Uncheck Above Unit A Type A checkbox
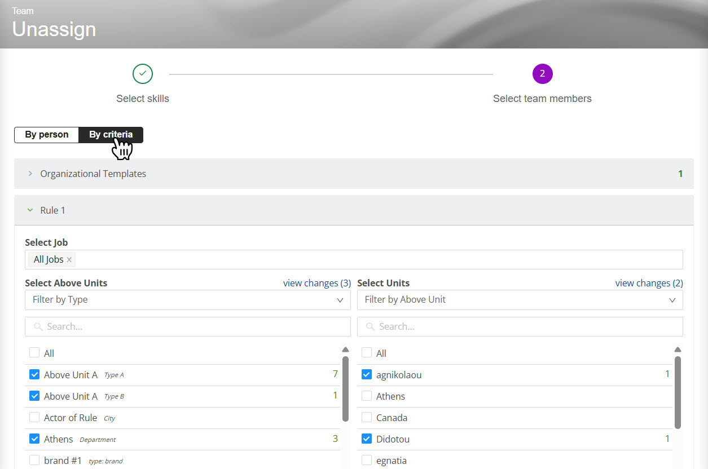The width and height of the screenshot is (708, 469). click(x=34, y=375)
